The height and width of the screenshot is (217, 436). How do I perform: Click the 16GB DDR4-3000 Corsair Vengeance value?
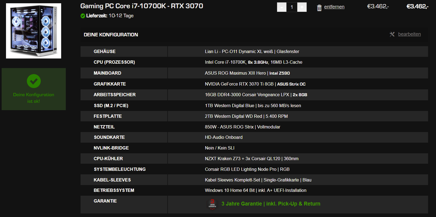click(x=256, y=95)
